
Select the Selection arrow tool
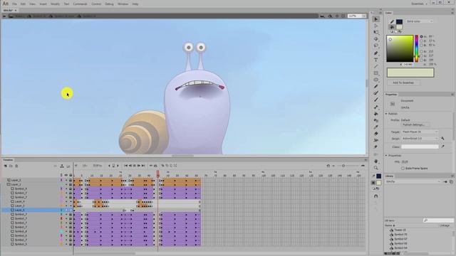[x=376, y=19]
